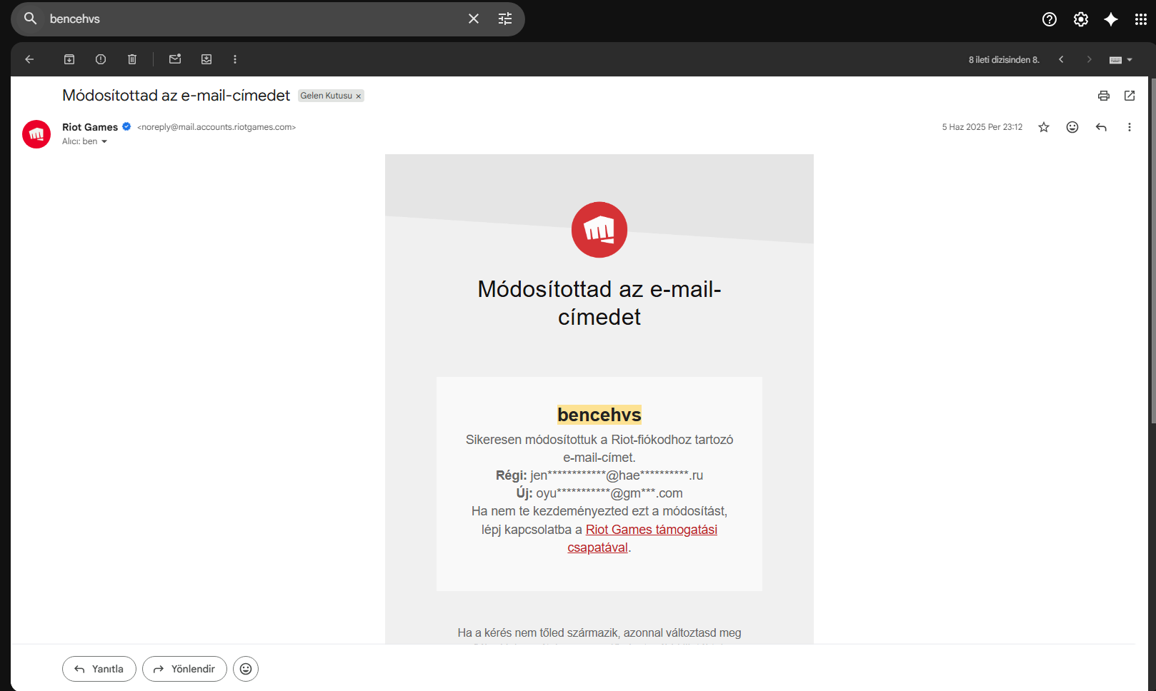
Task: Mark the email as unread
Action: coord(175,59)
